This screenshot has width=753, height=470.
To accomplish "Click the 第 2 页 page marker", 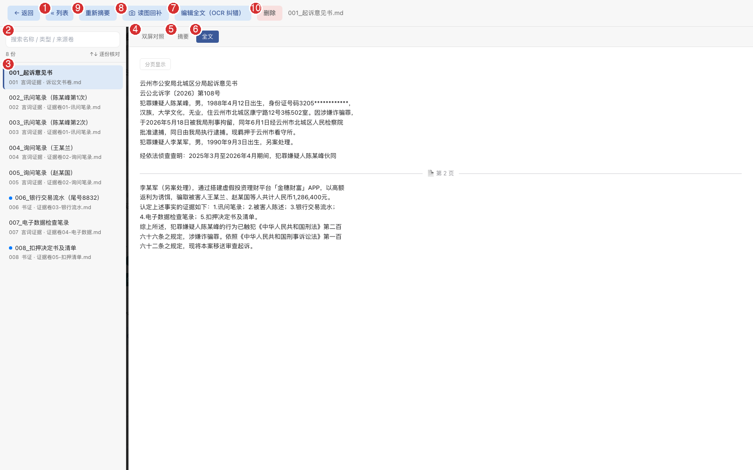I will (441, 173).
